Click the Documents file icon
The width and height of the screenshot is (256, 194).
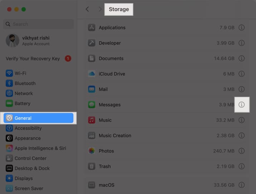click(x=92, y=58)
